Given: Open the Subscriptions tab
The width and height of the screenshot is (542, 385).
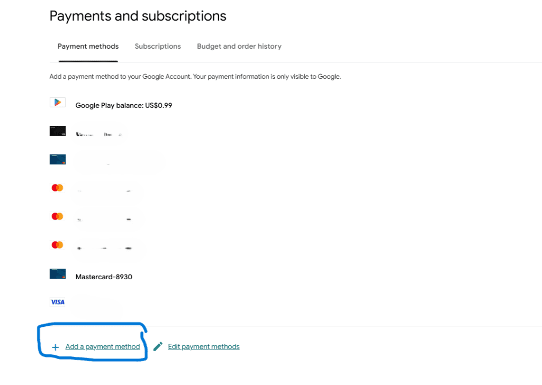Looking at the screenshot, I should [x=158, y=47].
